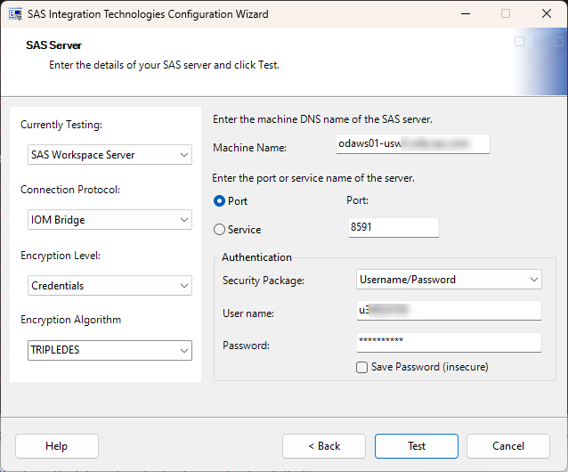This screenshot has width=568, height=472.
Task: Go to previous step with Back button
Action: [324, 446]
